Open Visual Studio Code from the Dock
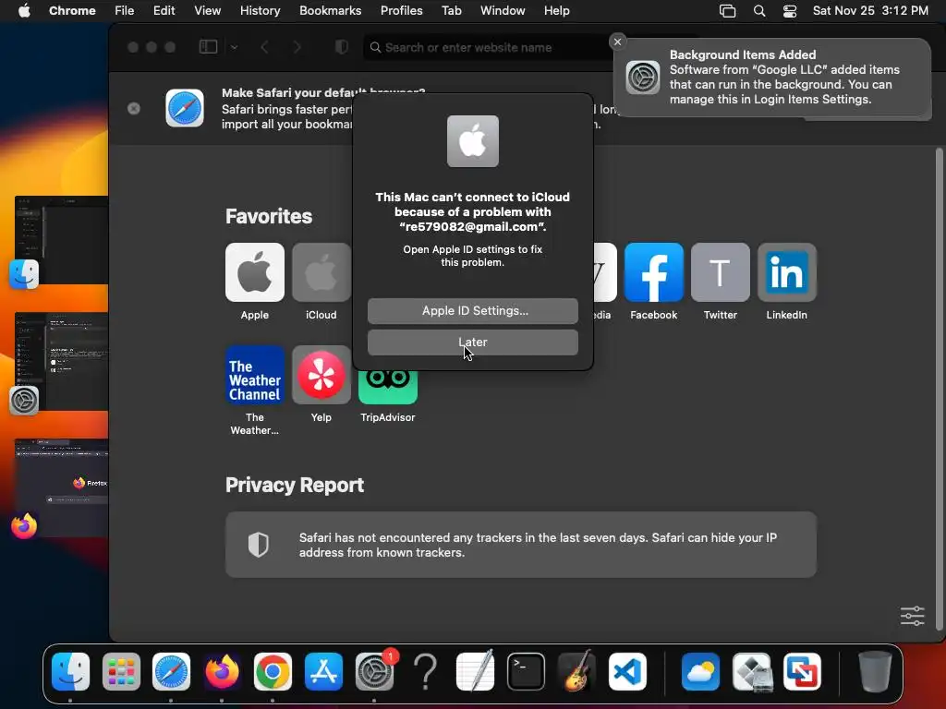946x709 pixels. pos(627,671)
